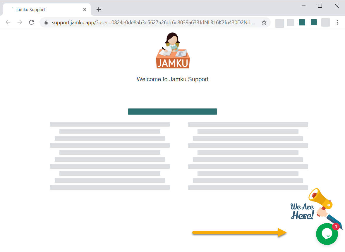
Task: Click the forward navigation arrow
Action: 20,22
